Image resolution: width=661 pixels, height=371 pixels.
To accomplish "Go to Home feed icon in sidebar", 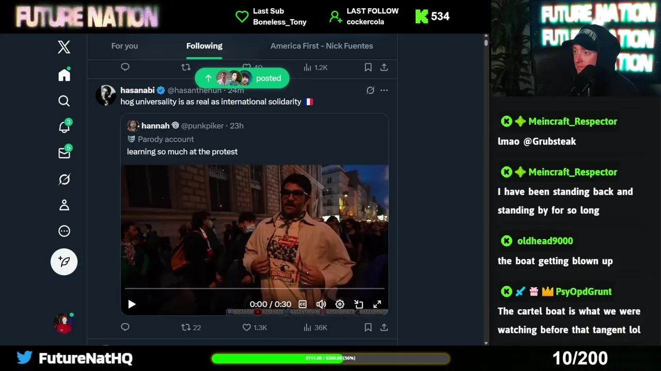I will (x=64, y=75).
